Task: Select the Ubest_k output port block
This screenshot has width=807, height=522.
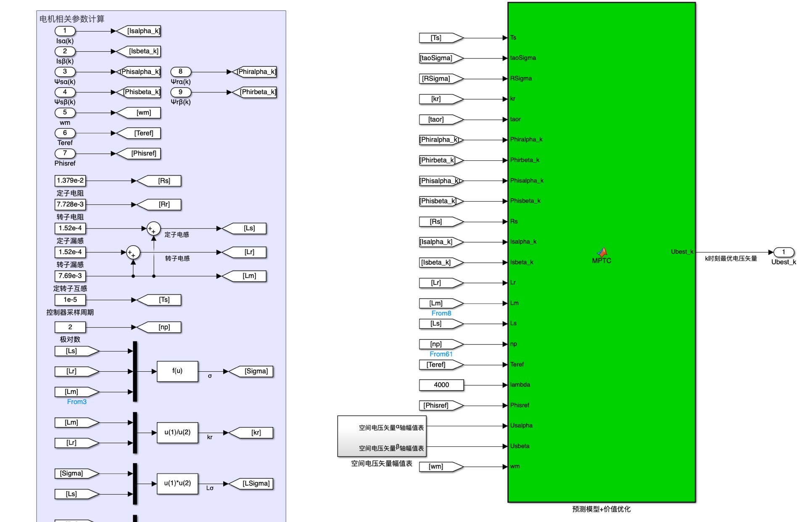Action: point(783,252)
